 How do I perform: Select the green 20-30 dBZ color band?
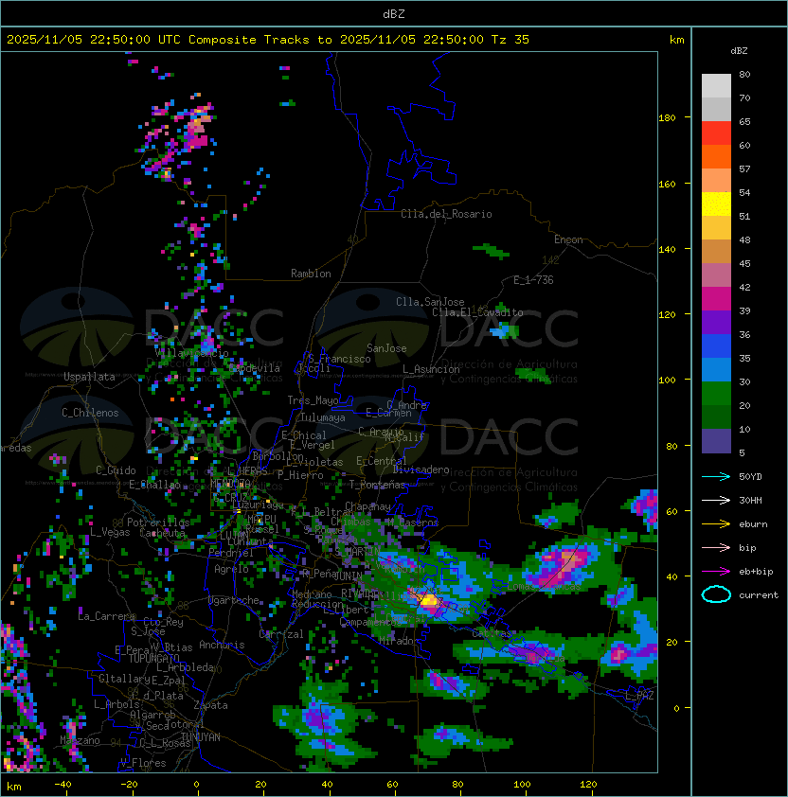(716, 394)
